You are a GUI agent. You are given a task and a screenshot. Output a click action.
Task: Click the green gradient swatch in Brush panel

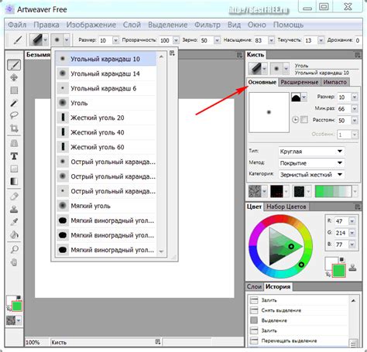[333, 192]
